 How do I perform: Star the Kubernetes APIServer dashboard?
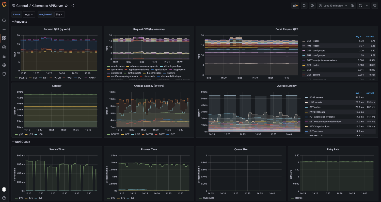coord(66,6)
